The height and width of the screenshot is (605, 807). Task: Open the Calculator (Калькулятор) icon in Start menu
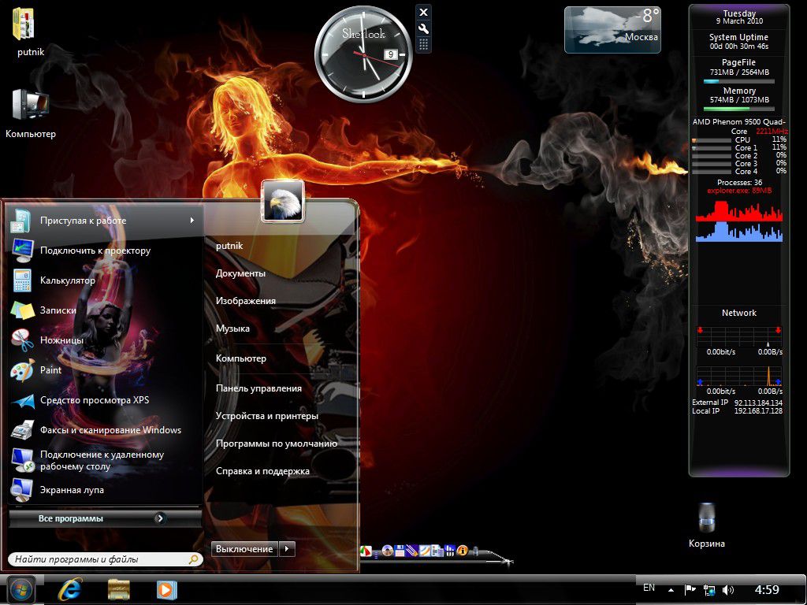point(21,280)
